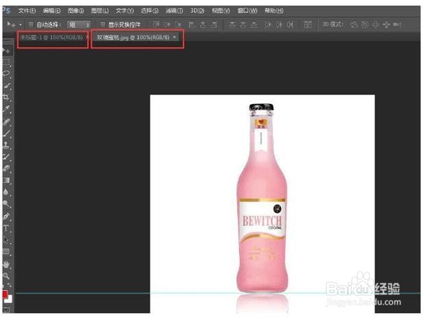425x317 pixels.
Task: Toggle Quick Mask mode icon
Action: click(6, 309)
